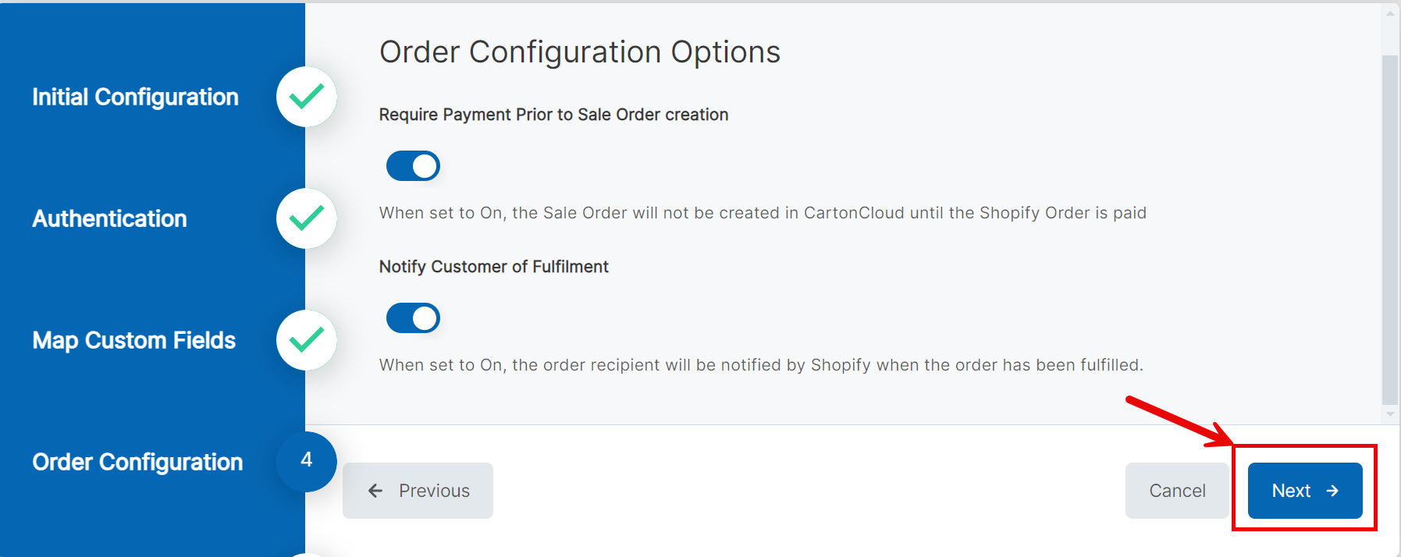Viewport: 1401px width, 557px height.
Task: Click the numbered circle showing step 4
Action: click(x=306, y=462)
